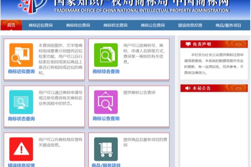Click the text starting 提供商品及服务项目的查
This screenshot has width=251, height=167.
145,142
